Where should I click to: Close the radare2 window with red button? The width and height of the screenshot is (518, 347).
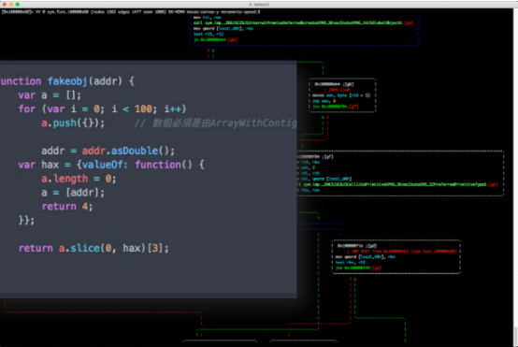5,5
